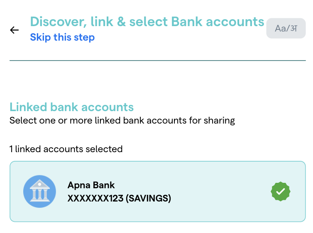This screenshot has width=313, height=233.
Task: Click the horizontal divider under the header
Action: pyautogui.click(x=158, y=61)
